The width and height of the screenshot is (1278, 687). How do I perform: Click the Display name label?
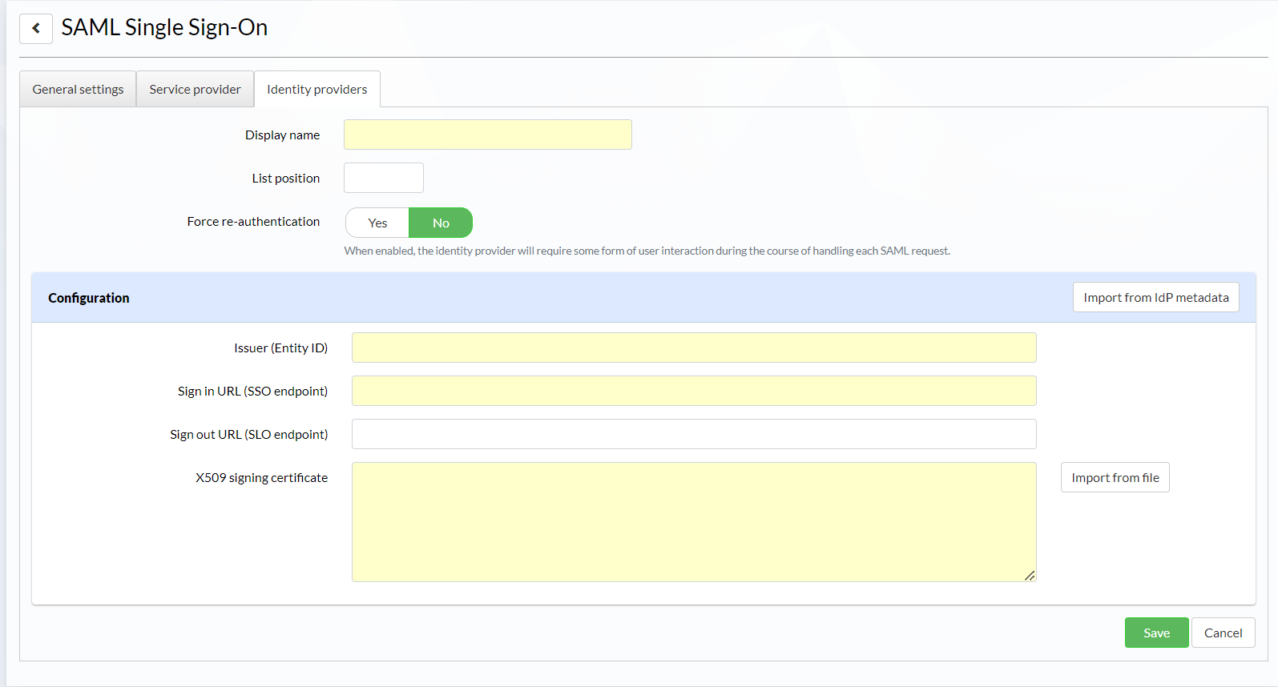[x=282, y=135]
